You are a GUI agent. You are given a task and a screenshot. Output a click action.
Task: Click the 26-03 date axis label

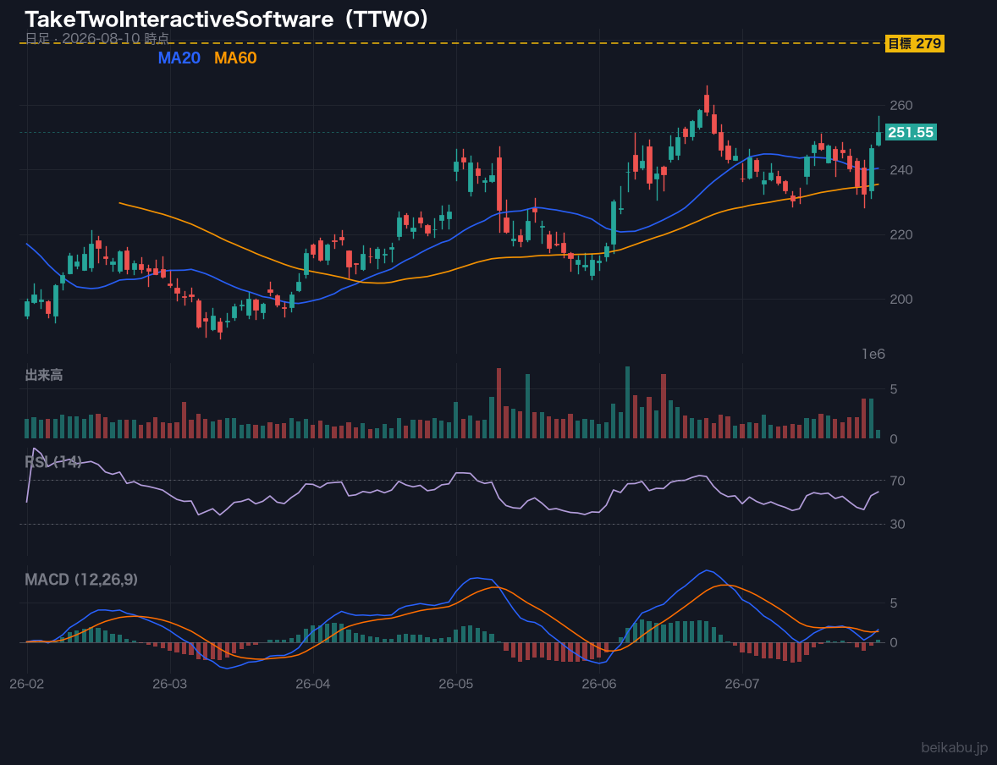pos(170,685)
